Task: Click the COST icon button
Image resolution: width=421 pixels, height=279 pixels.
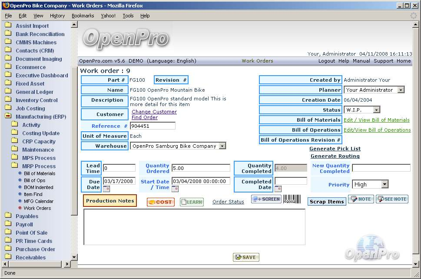Action: pos(161,202)
